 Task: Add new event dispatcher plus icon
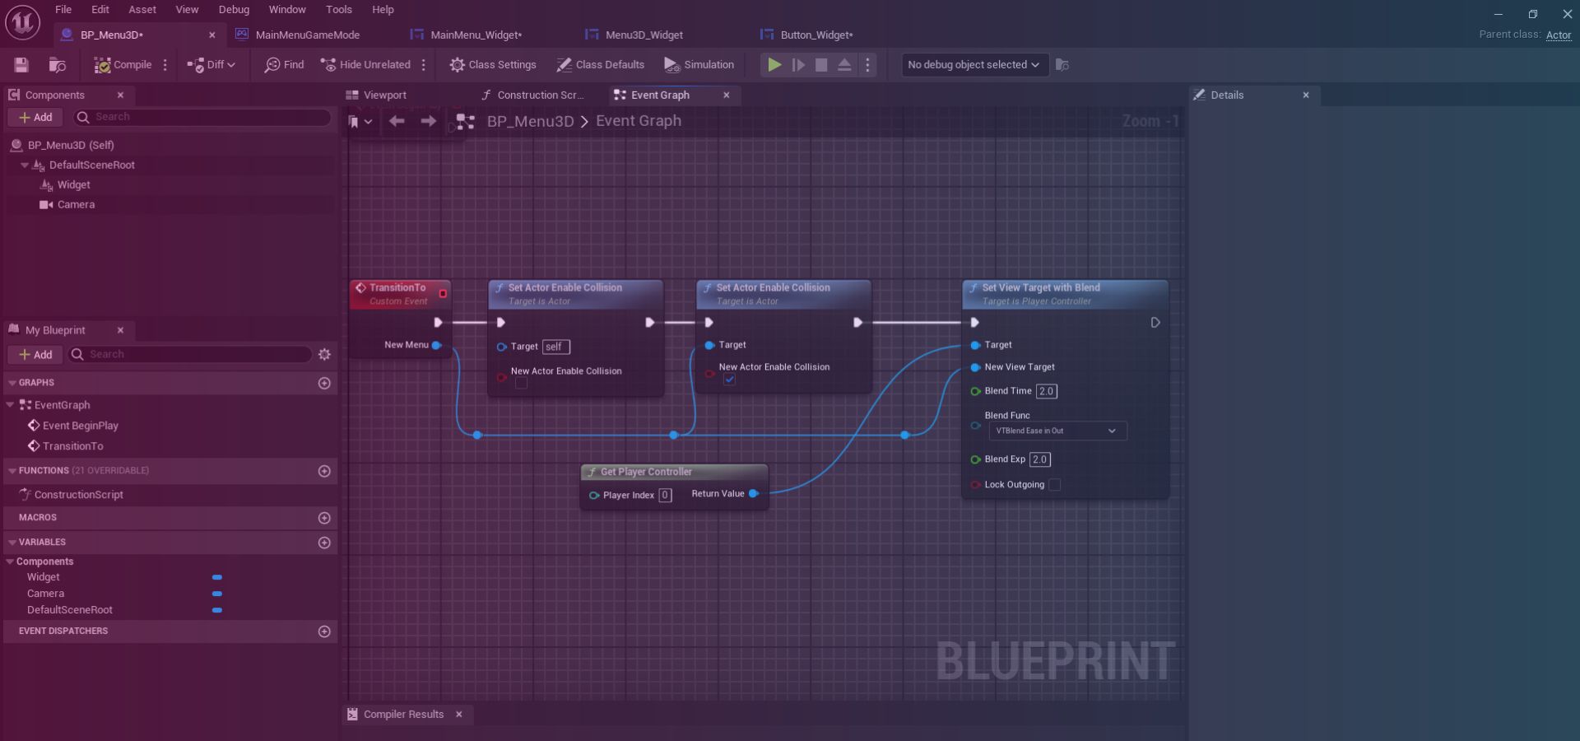[x=324, y=631]
